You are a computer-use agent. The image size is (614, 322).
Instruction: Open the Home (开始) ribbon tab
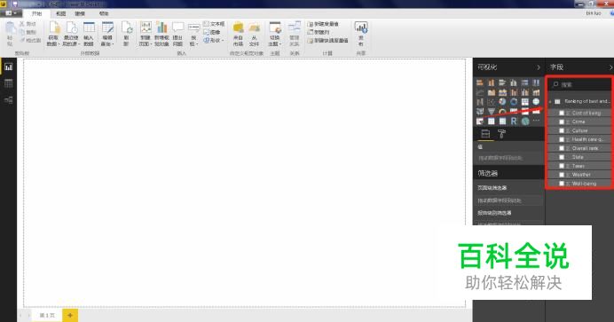[x=36, y=13]
